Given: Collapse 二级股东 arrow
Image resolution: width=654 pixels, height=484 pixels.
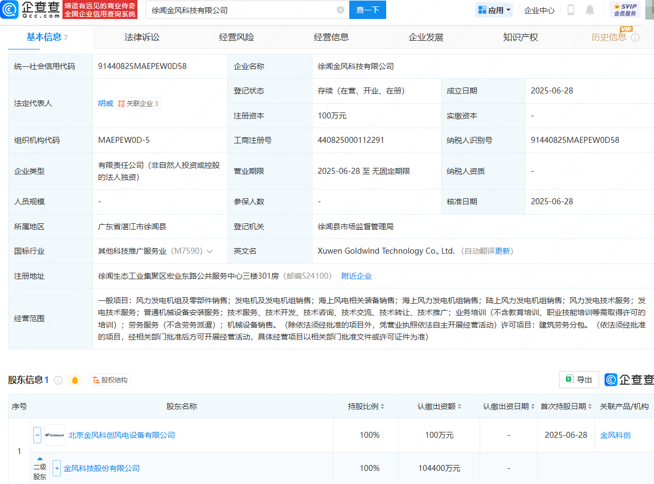Looking at the screenshot, I should tap(40, 459).
